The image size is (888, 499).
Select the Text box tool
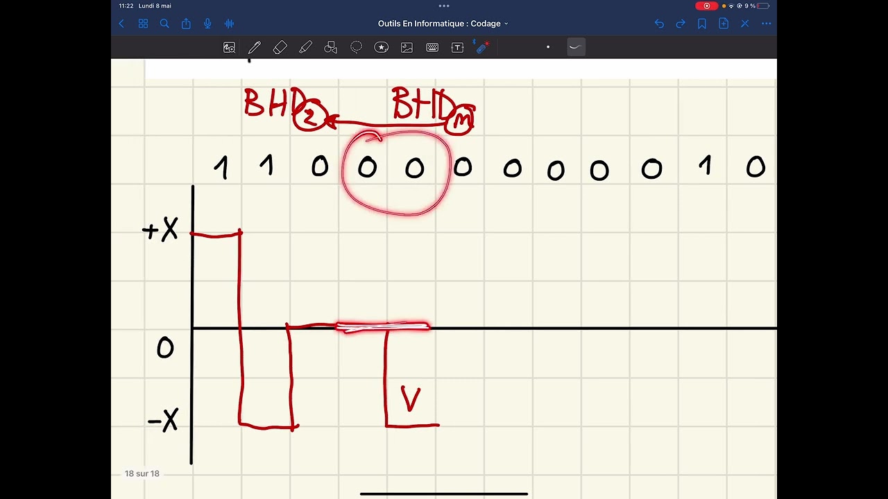457,47
